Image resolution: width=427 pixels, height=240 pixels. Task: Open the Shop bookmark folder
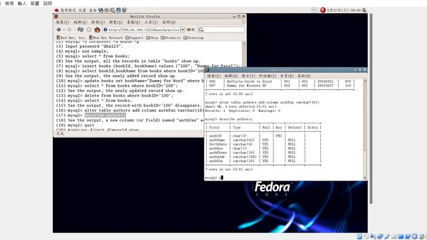[152, 37]
